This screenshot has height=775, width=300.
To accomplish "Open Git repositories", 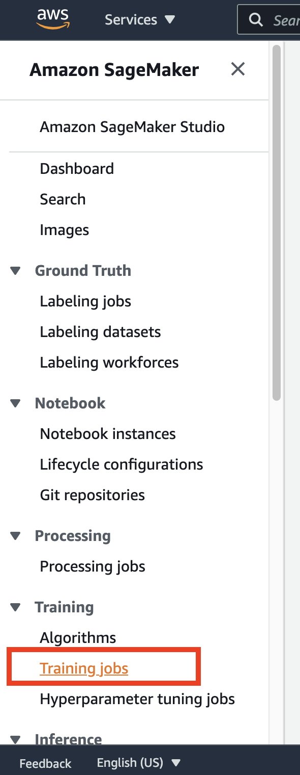I will [x=93, y=495].
